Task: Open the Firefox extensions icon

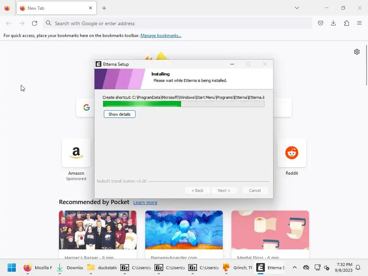Action: pos(346,23)
